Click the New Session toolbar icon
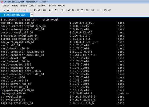 (4, 10)
